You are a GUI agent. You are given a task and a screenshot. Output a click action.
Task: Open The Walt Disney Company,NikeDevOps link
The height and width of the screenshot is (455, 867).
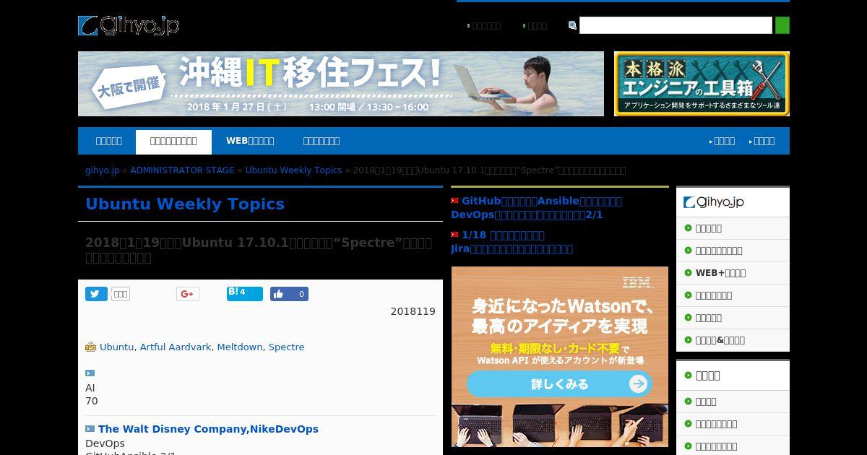click(208, 429)
